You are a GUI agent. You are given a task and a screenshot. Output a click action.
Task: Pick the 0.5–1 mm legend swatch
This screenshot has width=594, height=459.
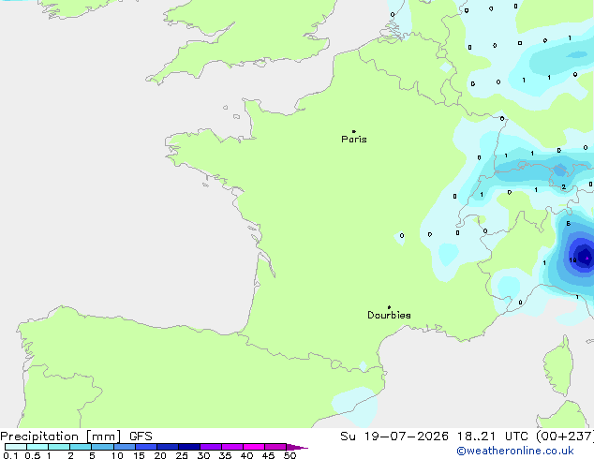(x=37, y=447)
